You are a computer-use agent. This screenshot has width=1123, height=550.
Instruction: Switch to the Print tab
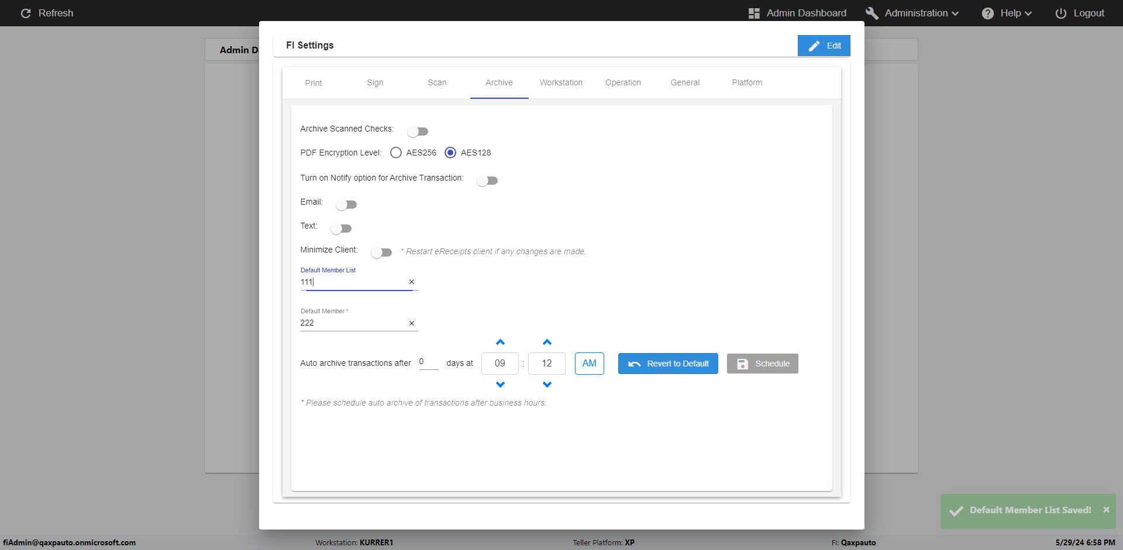coord(314,83)
